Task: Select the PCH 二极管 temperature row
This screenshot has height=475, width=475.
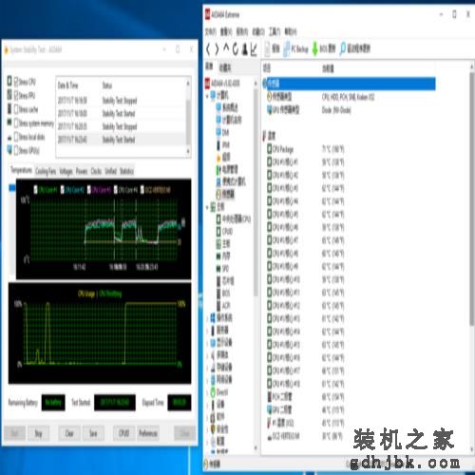Action: pyautogui.click(x=349, y=396)
